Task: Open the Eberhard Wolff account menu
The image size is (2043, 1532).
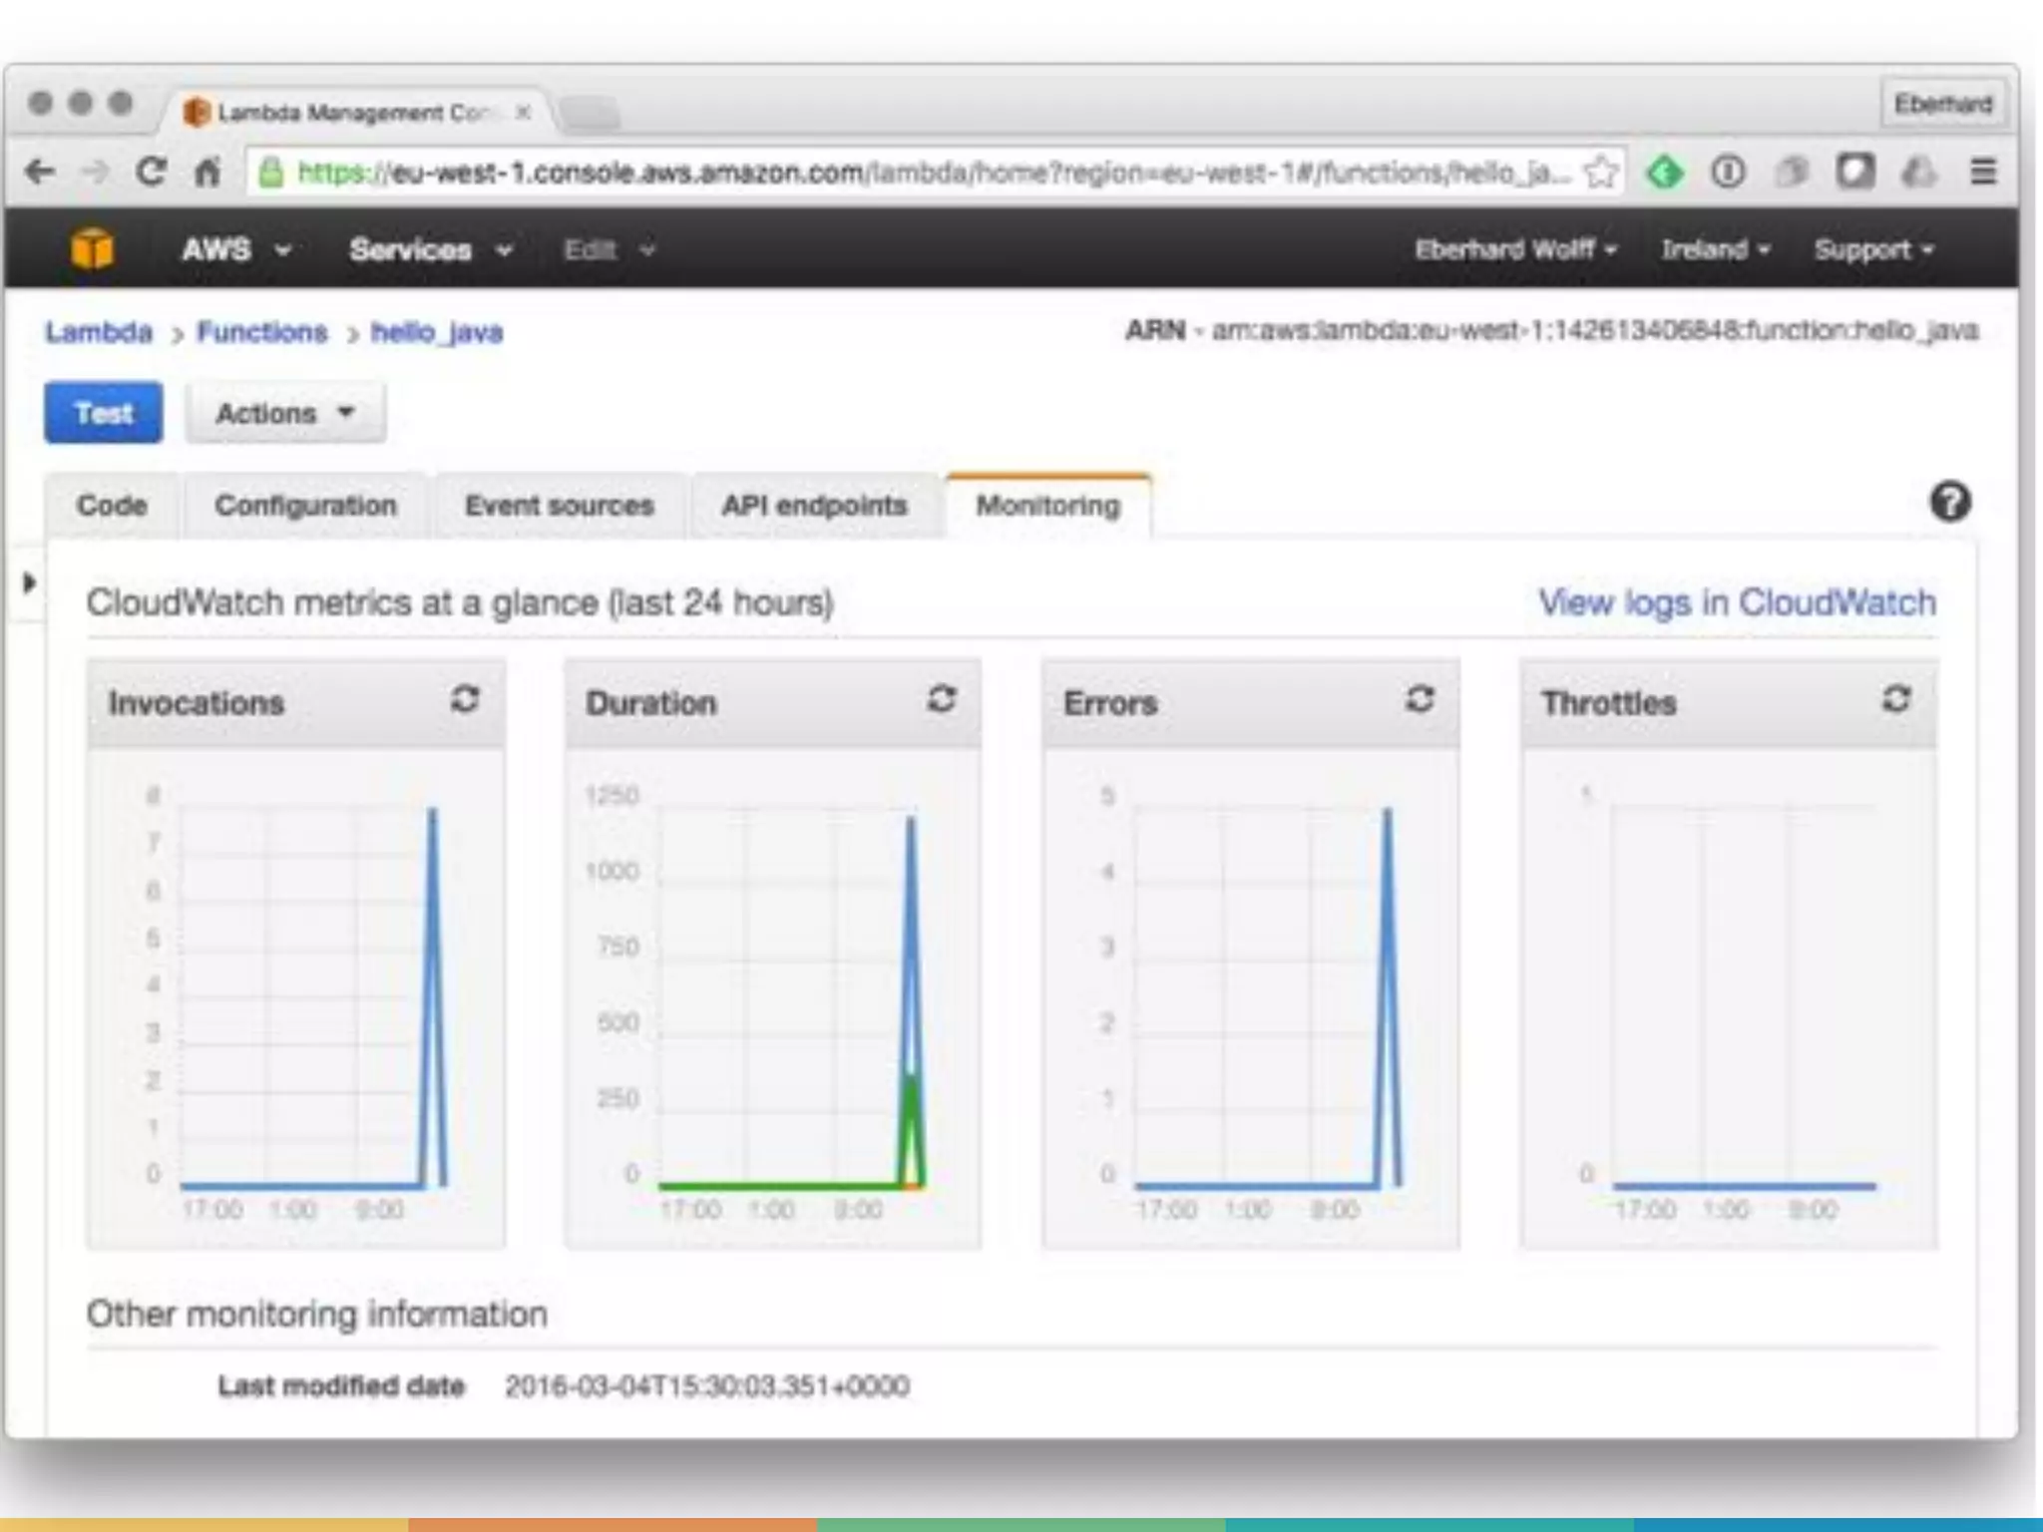Action: point(1514,249)
